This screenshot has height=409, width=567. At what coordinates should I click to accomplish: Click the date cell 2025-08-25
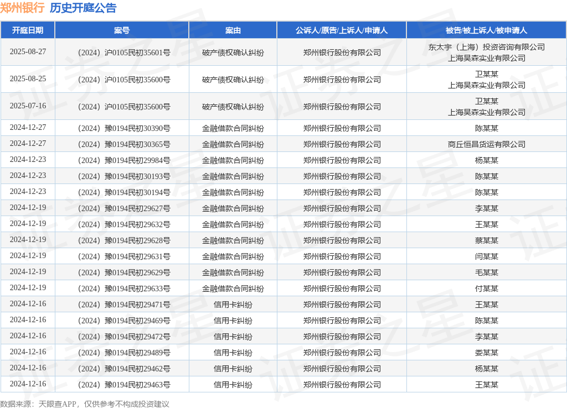(x=28, y=78)
